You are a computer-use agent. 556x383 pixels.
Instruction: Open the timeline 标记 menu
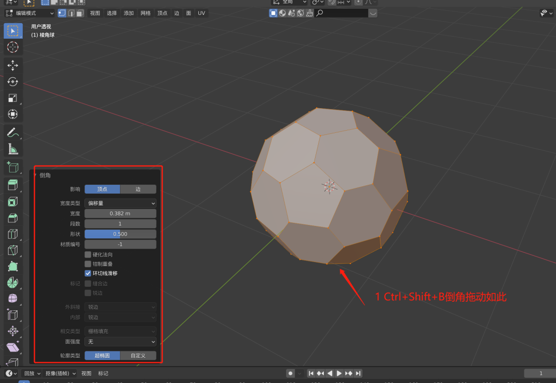[x=103, y=373]
